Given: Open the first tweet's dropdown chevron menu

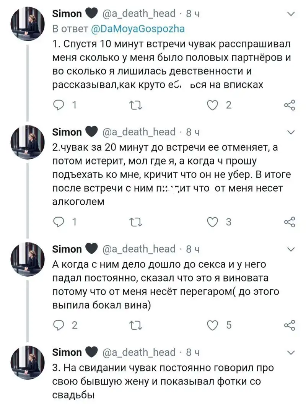Looking at the screenshot, I should (x=291, y=14).
